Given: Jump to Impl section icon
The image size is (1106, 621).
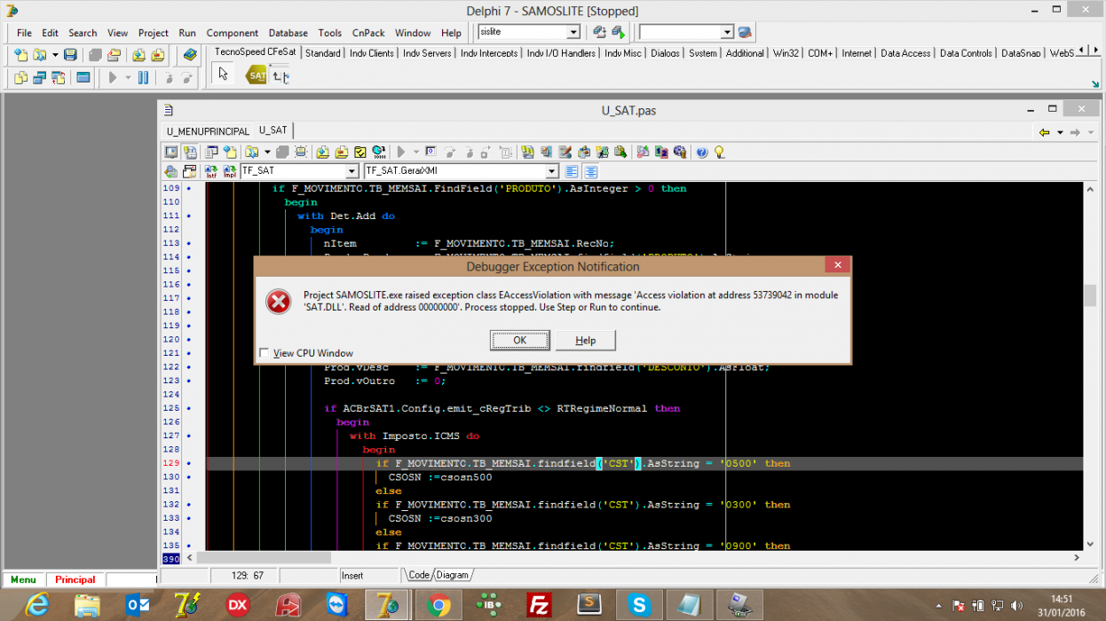Looking at the screenshot, I should pyautogui.click(x=229, y=171).
